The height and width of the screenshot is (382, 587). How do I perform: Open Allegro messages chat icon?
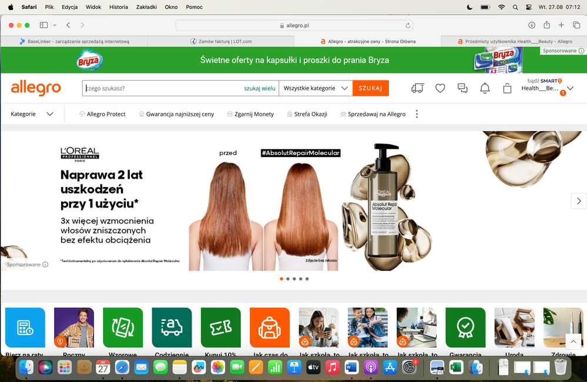click(x=462, y=88)
